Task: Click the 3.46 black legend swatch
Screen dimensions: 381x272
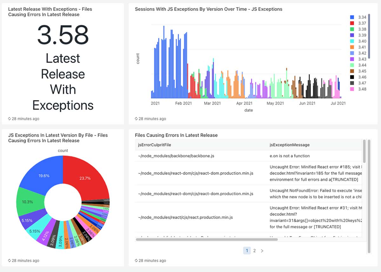Action: tap(352, 77)
